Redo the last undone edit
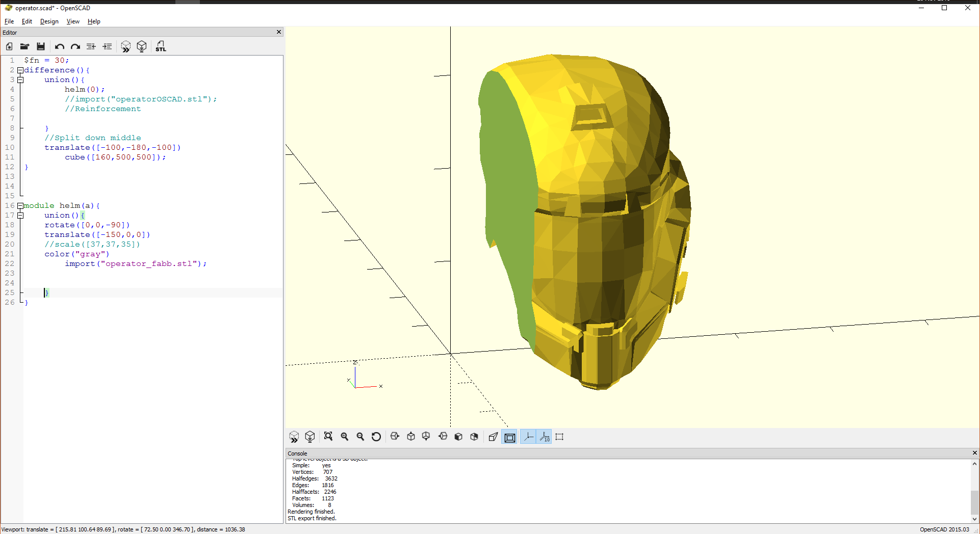The height and width of the screenshot is (534, 980). point(75,46)
